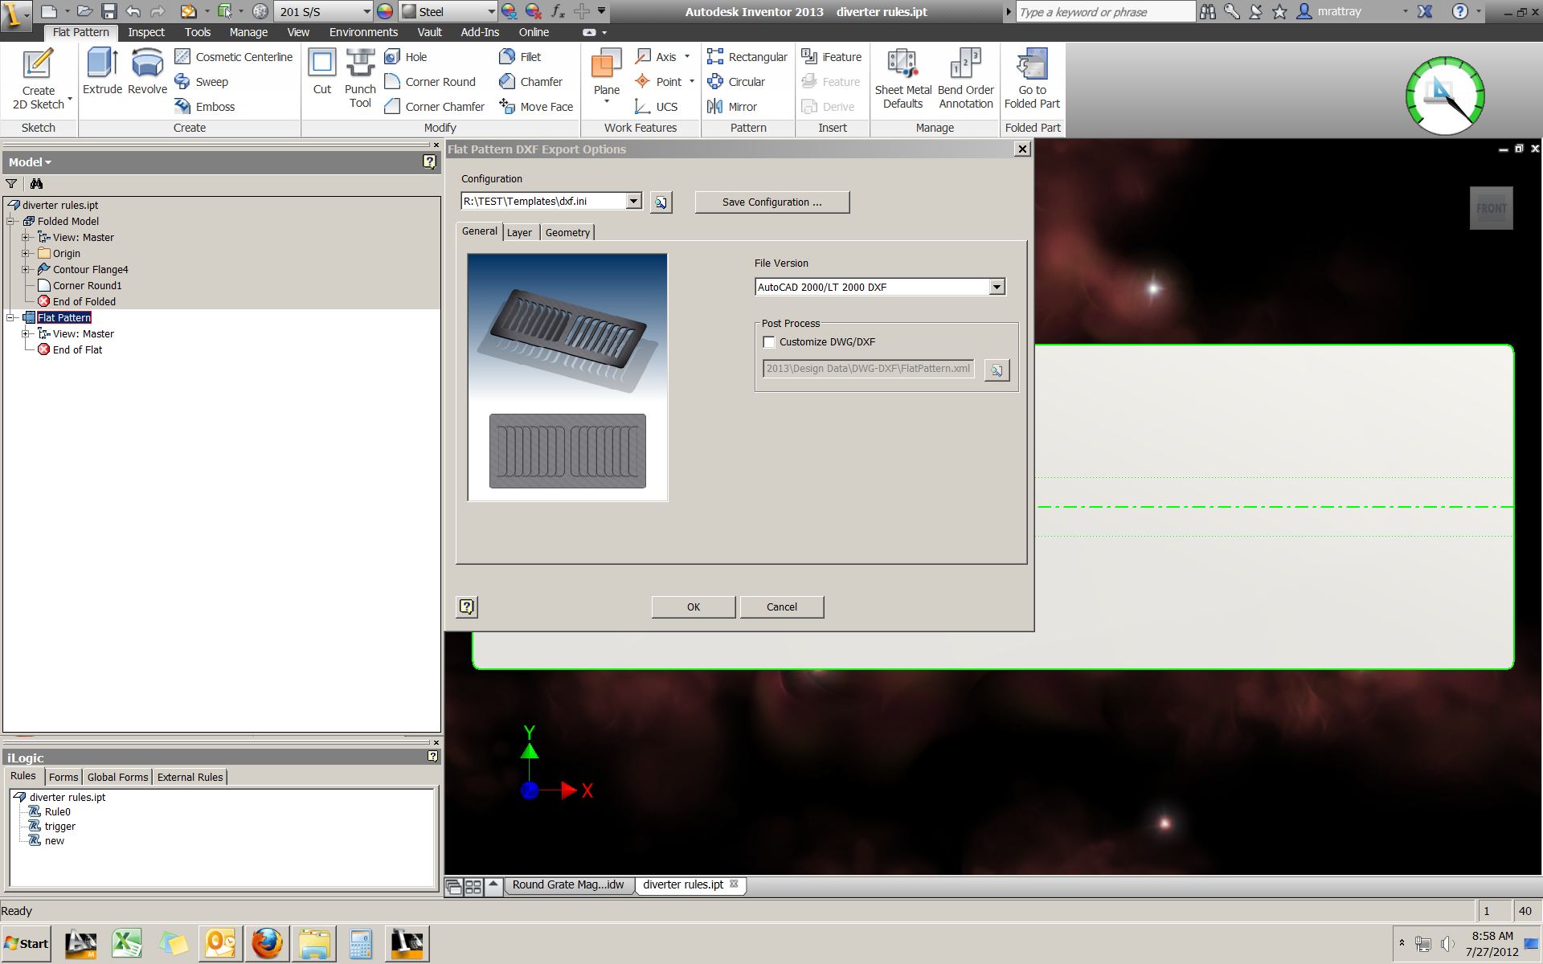Open the Steel appearance dropdown
1543x964 pixels.
[491, 11]
